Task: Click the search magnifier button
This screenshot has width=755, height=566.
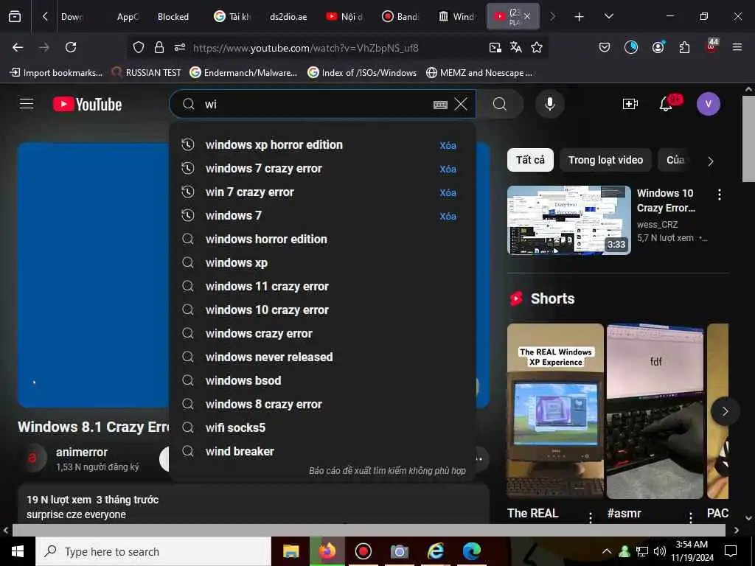Action: click(x=500, y=104)
